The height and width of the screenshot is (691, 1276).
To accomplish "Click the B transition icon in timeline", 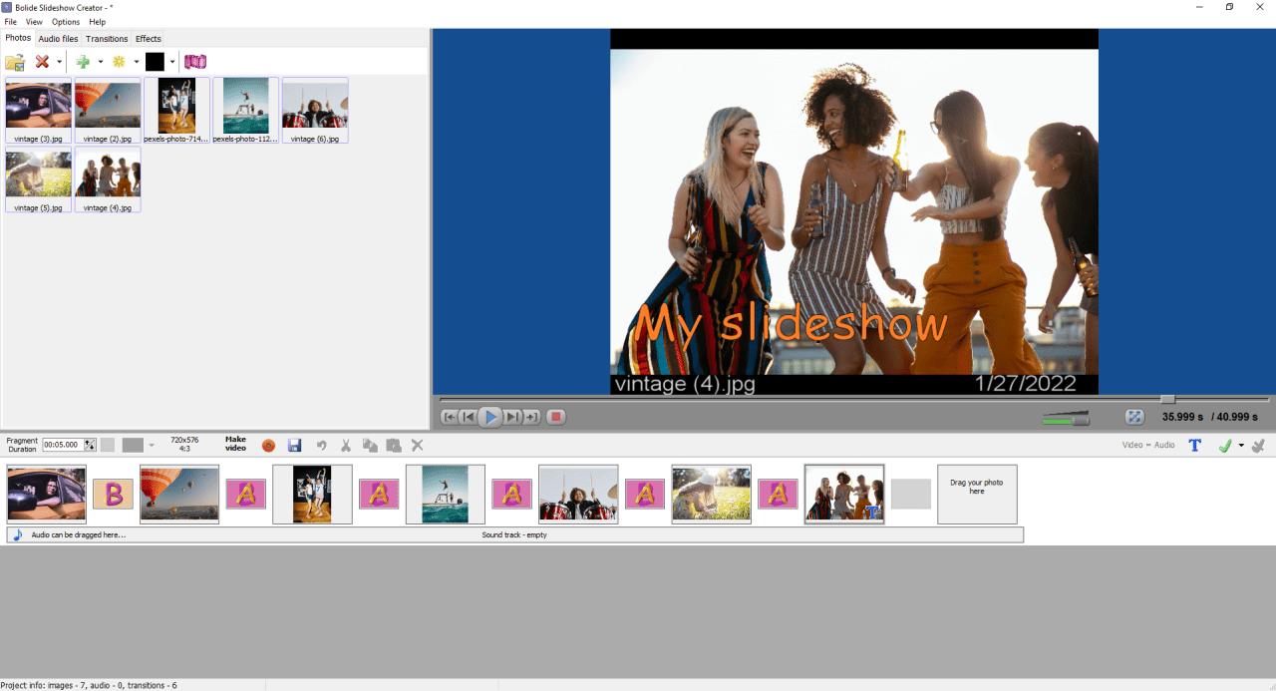I will coord(113,495).
